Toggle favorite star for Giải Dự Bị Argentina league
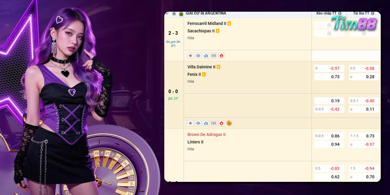This screenshot has width=390, height=195. click(174, 14)
